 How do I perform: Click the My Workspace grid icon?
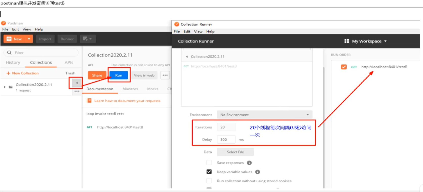(x=347, y=41)
